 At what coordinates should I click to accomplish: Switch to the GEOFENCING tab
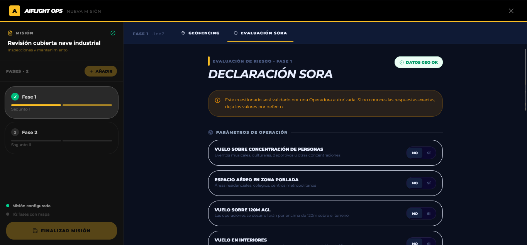point(200,33)
